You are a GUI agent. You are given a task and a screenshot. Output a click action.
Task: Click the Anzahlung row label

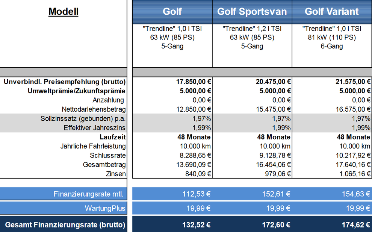point(108,100)
